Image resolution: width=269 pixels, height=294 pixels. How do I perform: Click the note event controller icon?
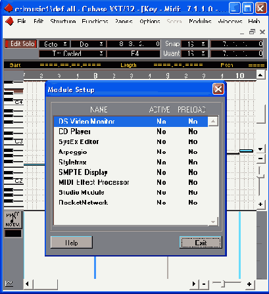coord(13,220)
